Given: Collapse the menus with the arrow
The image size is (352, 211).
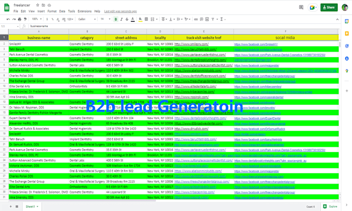Looking at the screenshot, I should click(x=337, y=20).
